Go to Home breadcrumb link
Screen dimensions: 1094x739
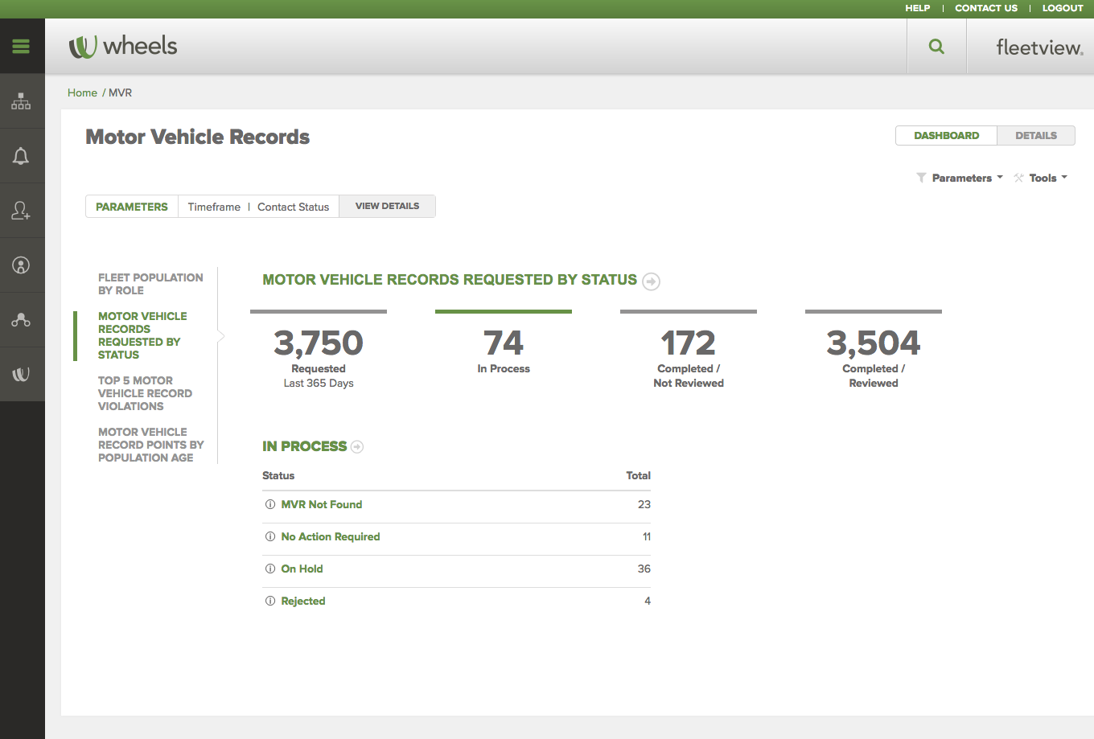click(82, 92)
